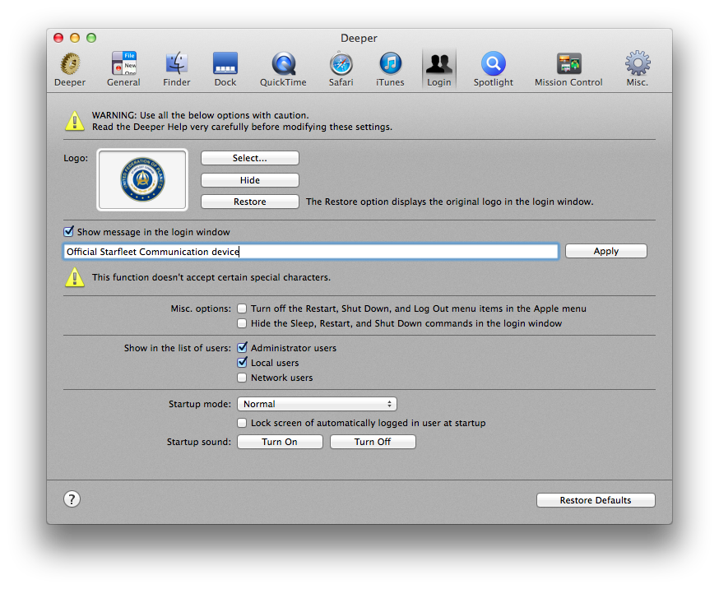This screenshot has width=719, height=589.
Task: Click the Restore logo button
Action: coord(250,202)
